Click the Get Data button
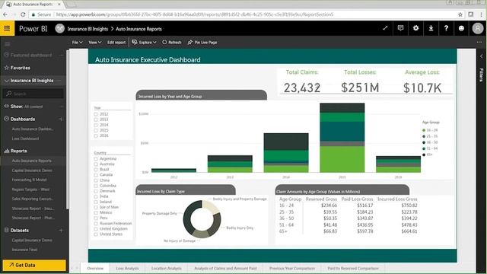487x274 pixels. click(x=34, y=265)
